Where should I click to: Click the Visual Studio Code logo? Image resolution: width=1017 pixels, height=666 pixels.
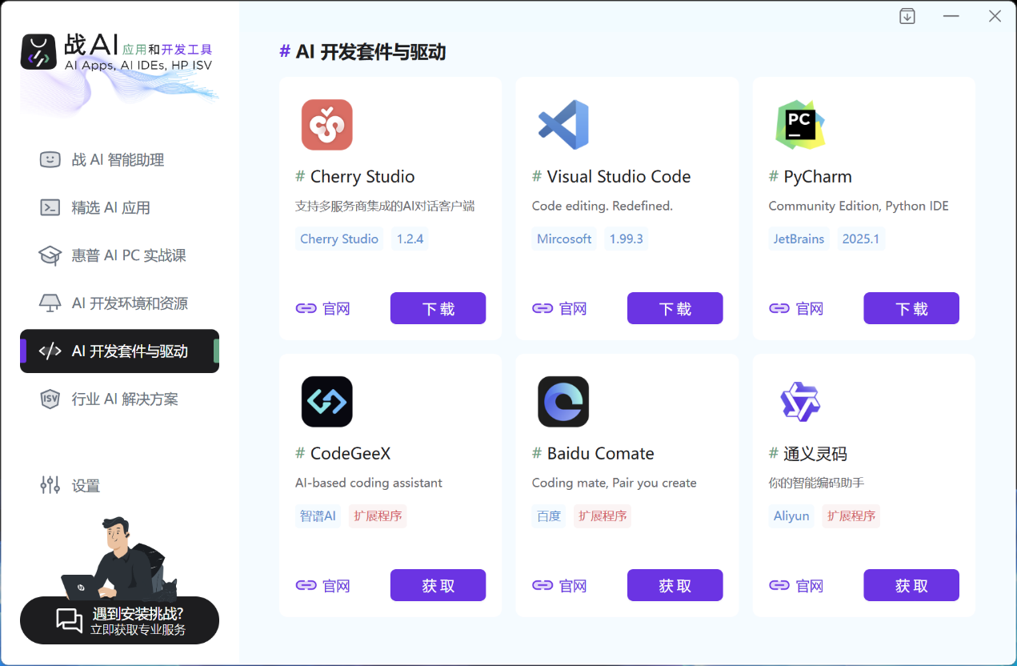564,124
